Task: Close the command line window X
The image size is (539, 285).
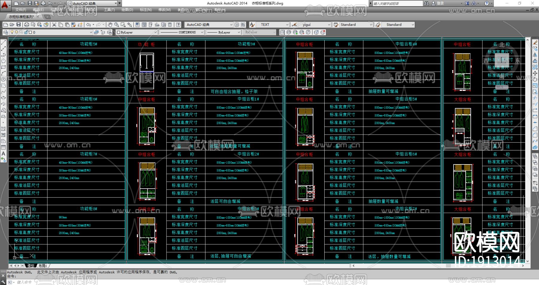Action: pyautogui.click(x=3, y=276)
